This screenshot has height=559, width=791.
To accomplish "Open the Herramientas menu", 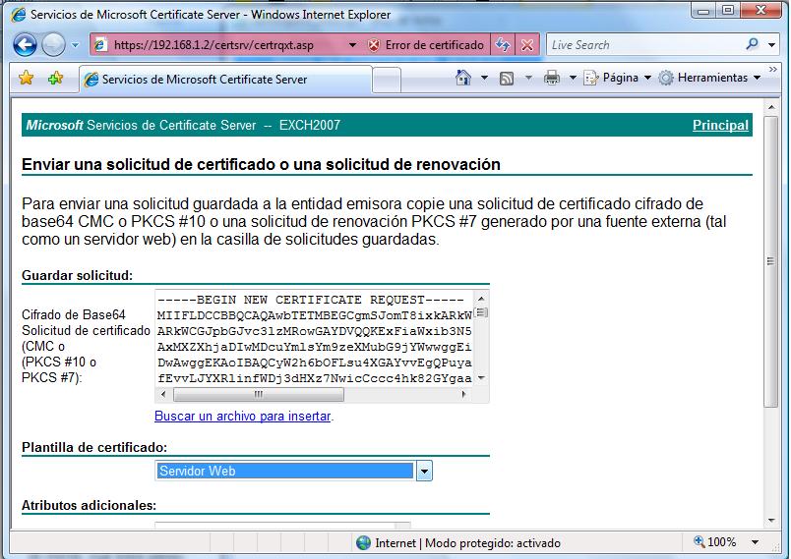I will [709, 78].
